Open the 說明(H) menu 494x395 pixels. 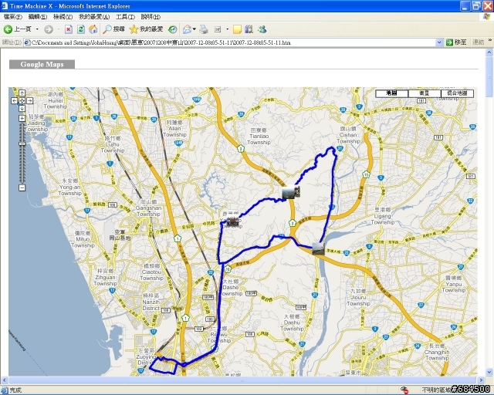[x=151, y=17]
